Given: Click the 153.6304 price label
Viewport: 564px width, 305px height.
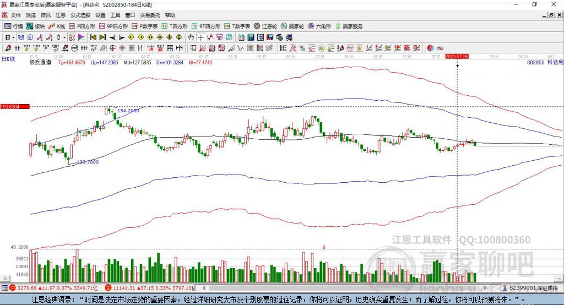Looking at the screenshot, I should 15,106.
